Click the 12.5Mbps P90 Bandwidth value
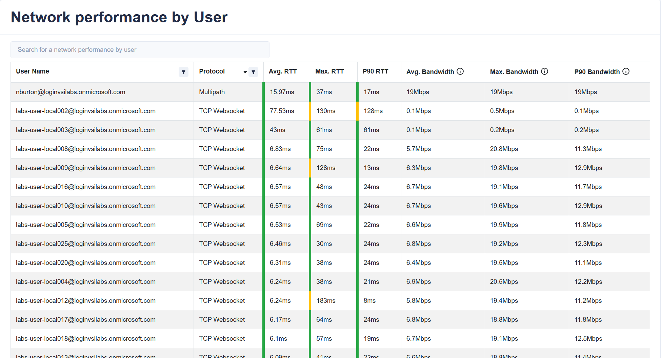Viewport: 661px width, 358px height. 588,339
